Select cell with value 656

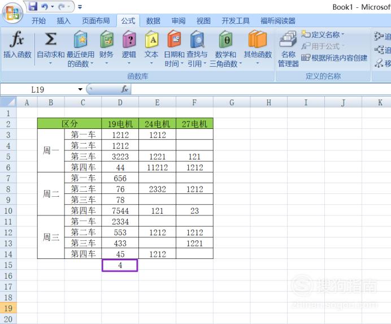pos(120,178)
